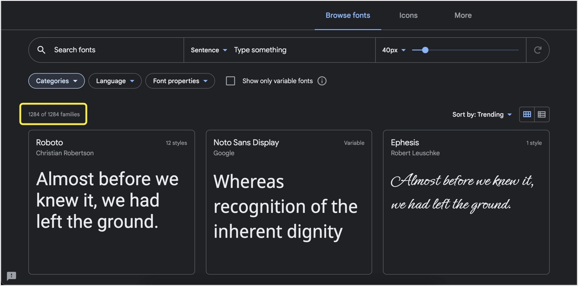Viewport: 578px width, 286px height.
Task: Switch to list view layout
Action: 542,114
